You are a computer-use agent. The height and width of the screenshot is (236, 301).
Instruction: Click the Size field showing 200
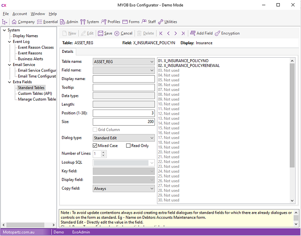tap(124, 122)
